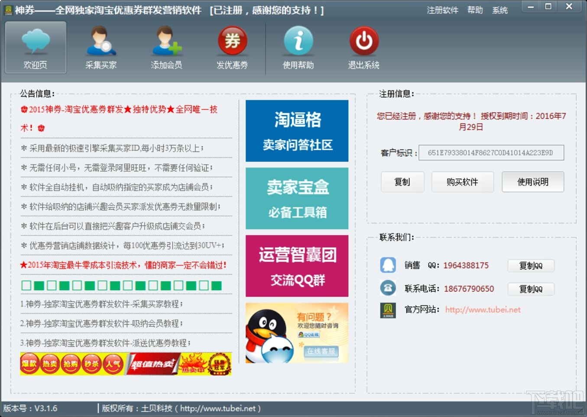Click the 秒杀 badge in the bottom banner
Viewport: 587px width, 417px height.
point(92,364)
